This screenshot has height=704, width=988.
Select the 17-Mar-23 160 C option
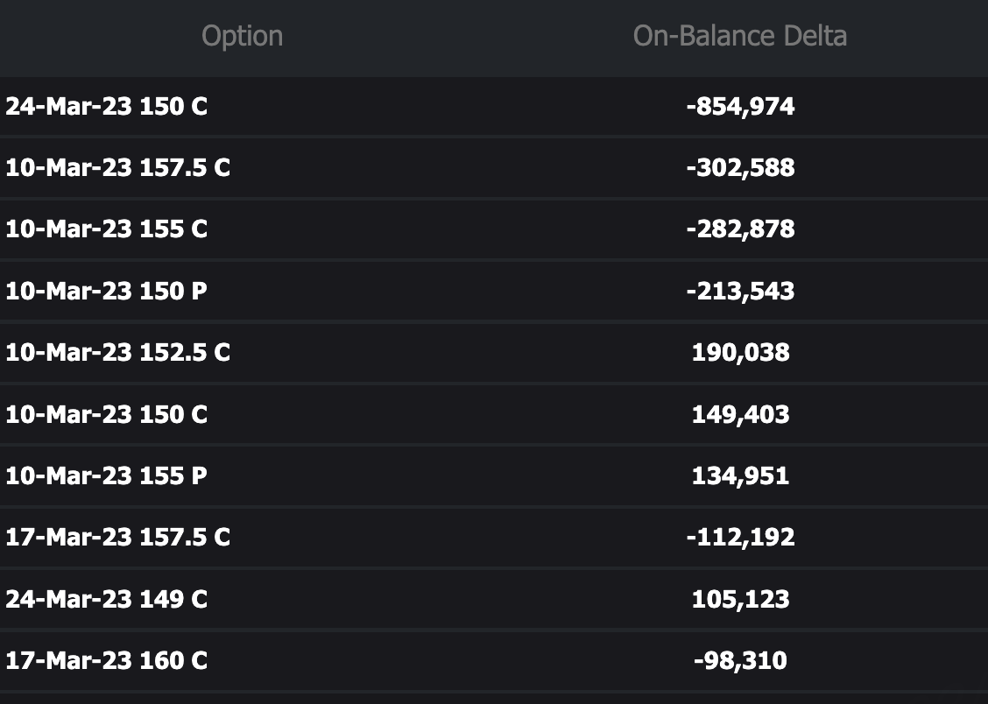[x=107, y=660]
